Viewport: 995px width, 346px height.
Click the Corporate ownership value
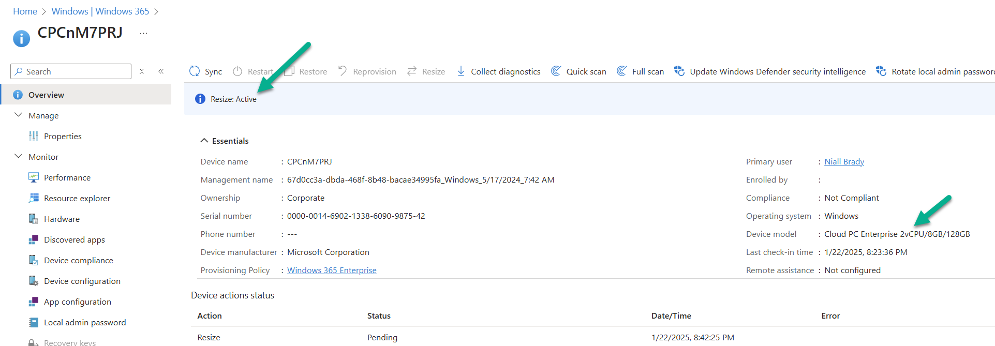click(x=306, y=198)
